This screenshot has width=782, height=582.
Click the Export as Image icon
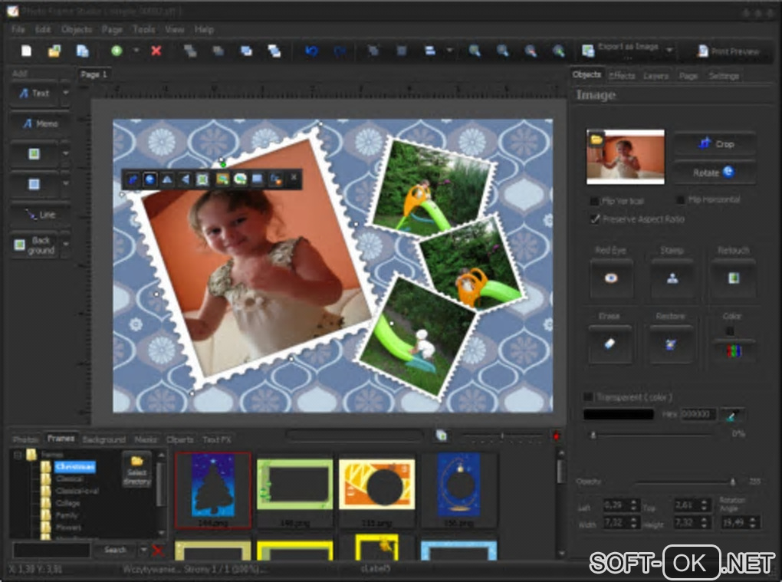point(589,51)
